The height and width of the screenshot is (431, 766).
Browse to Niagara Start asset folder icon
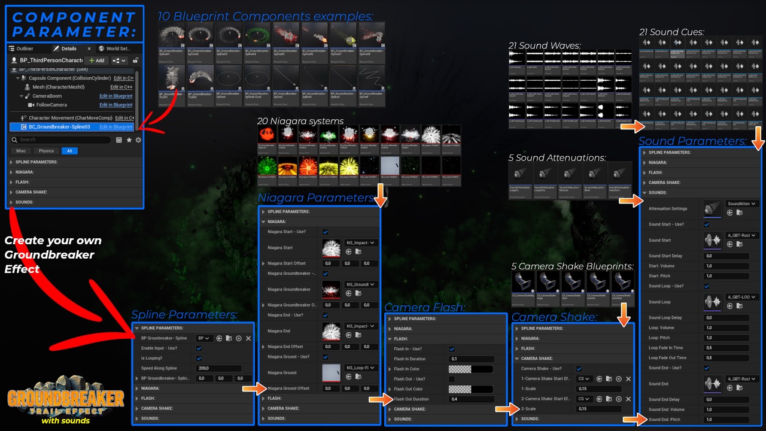(x=358, y=252)
